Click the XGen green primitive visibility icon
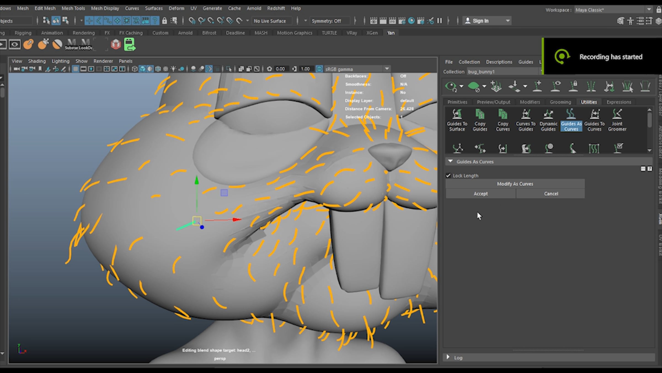The height and width of the screenshot is (373, 662). 474,87
